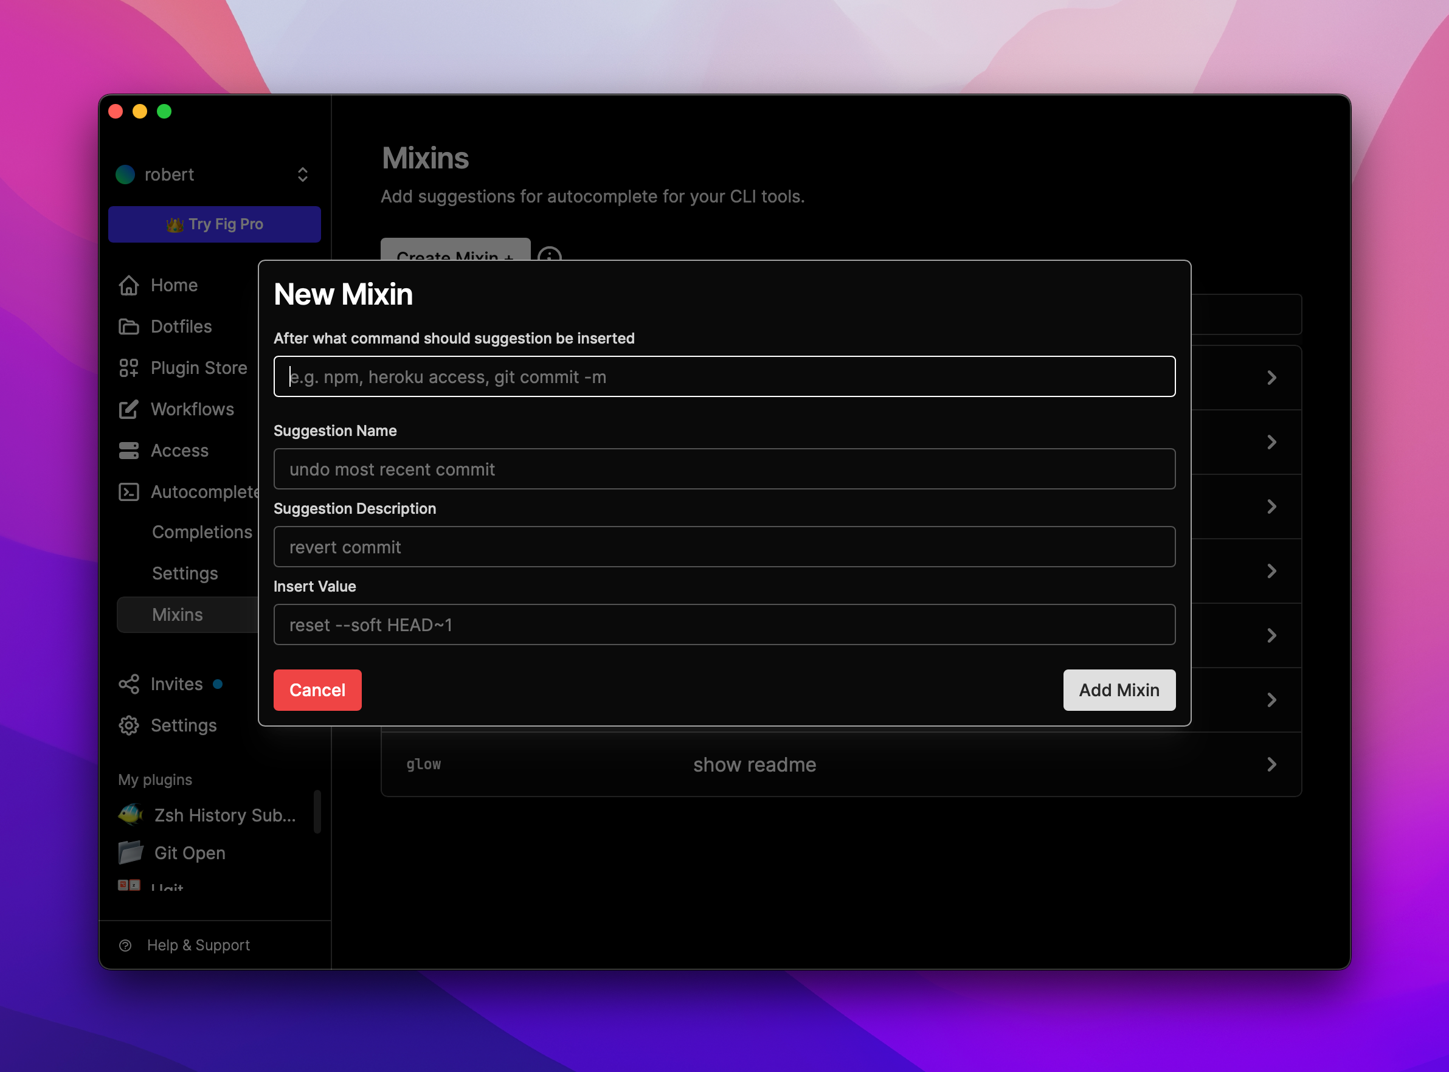Expand the glow show readme row chevron
Image resolution: width=1449 pixels, height=1072 pixels.
click(1271, 764)
